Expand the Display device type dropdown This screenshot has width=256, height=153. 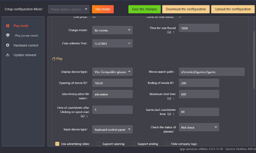[x=112, y=72]
